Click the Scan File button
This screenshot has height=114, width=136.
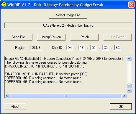[x=18, y=37]
